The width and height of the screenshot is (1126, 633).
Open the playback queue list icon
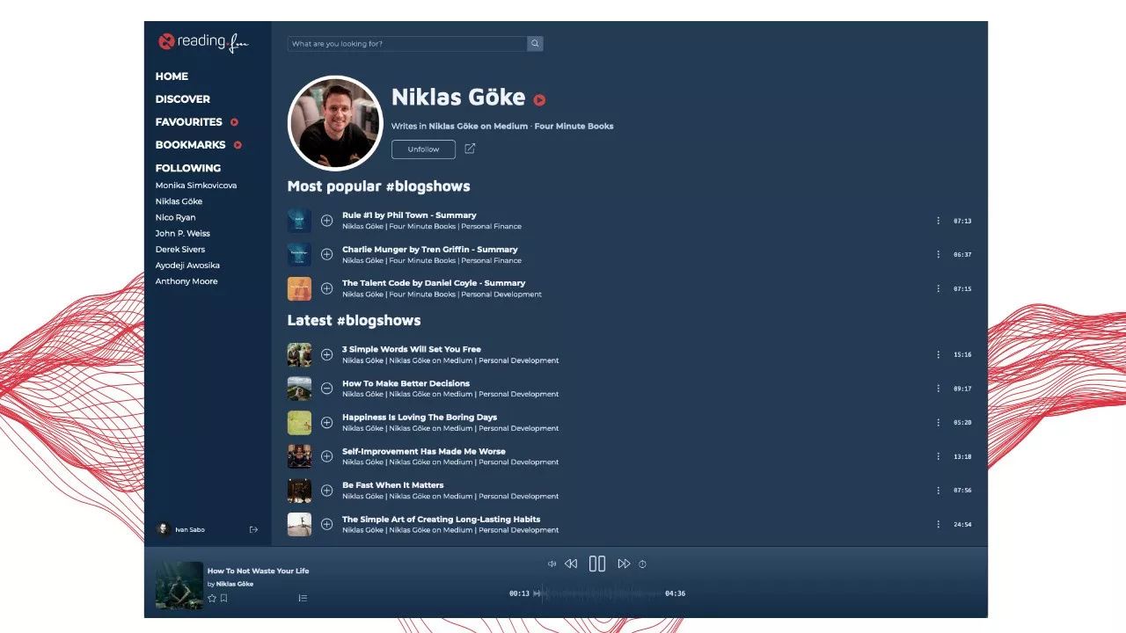(x=303, y=598)
